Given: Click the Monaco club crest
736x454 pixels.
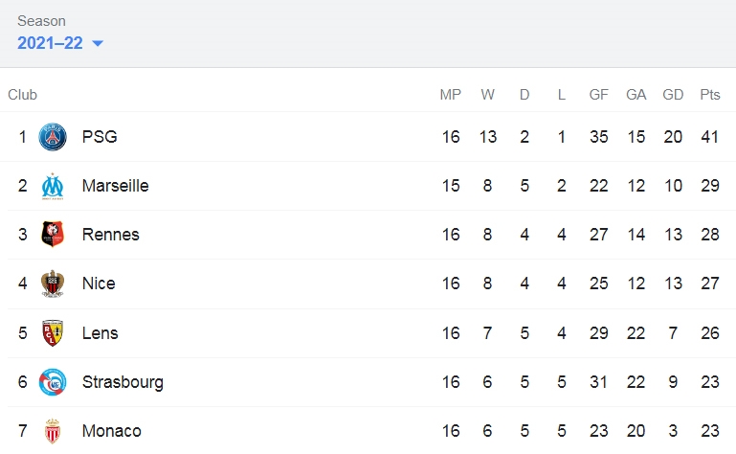Looking at the screenshot, I should click(53, 431).
